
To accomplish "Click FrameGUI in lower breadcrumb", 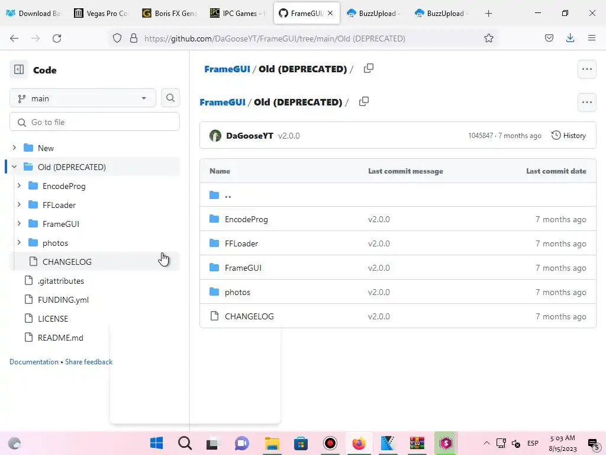I will pos(223,102).
